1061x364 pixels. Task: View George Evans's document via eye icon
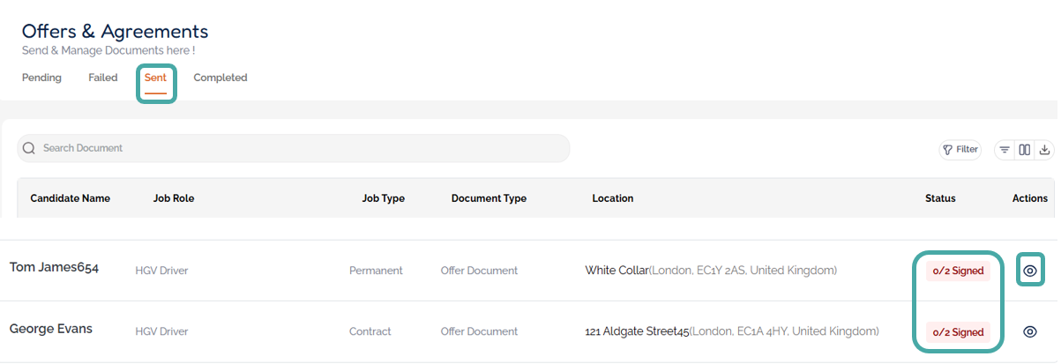[1029, 331]
